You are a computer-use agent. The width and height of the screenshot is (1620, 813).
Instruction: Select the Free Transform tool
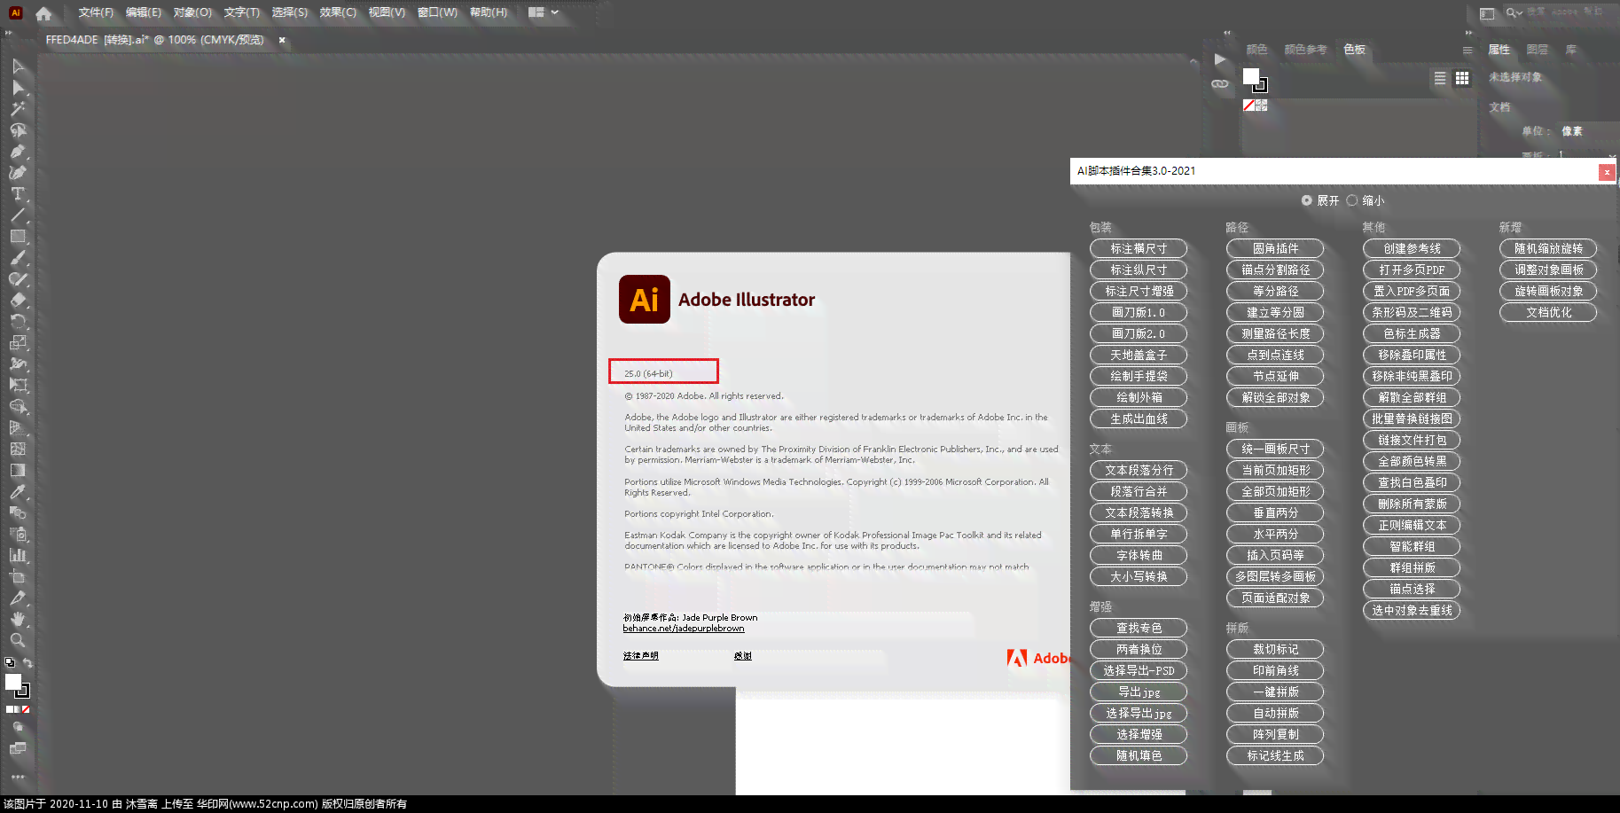(x=18, y=386)
